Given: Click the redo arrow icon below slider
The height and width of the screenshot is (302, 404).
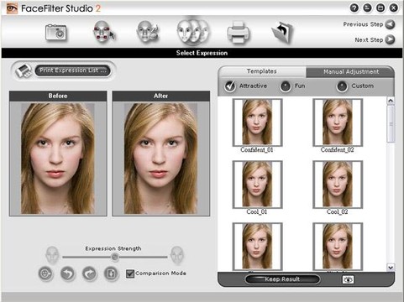Looking at the screenshot, I should (x=90, y=273).
